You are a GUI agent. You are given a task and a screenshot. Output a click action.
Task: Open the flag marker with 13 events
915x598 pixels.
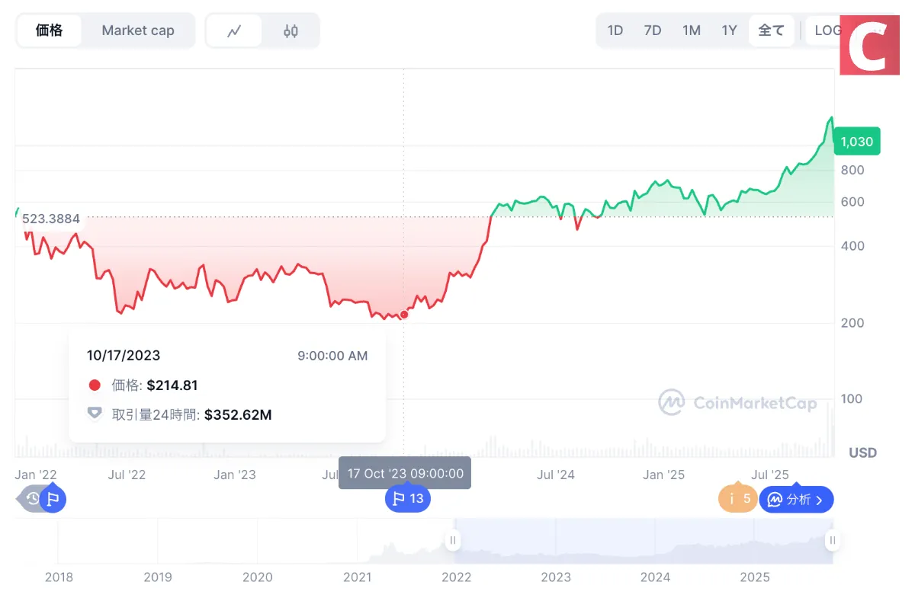(408, 499)
